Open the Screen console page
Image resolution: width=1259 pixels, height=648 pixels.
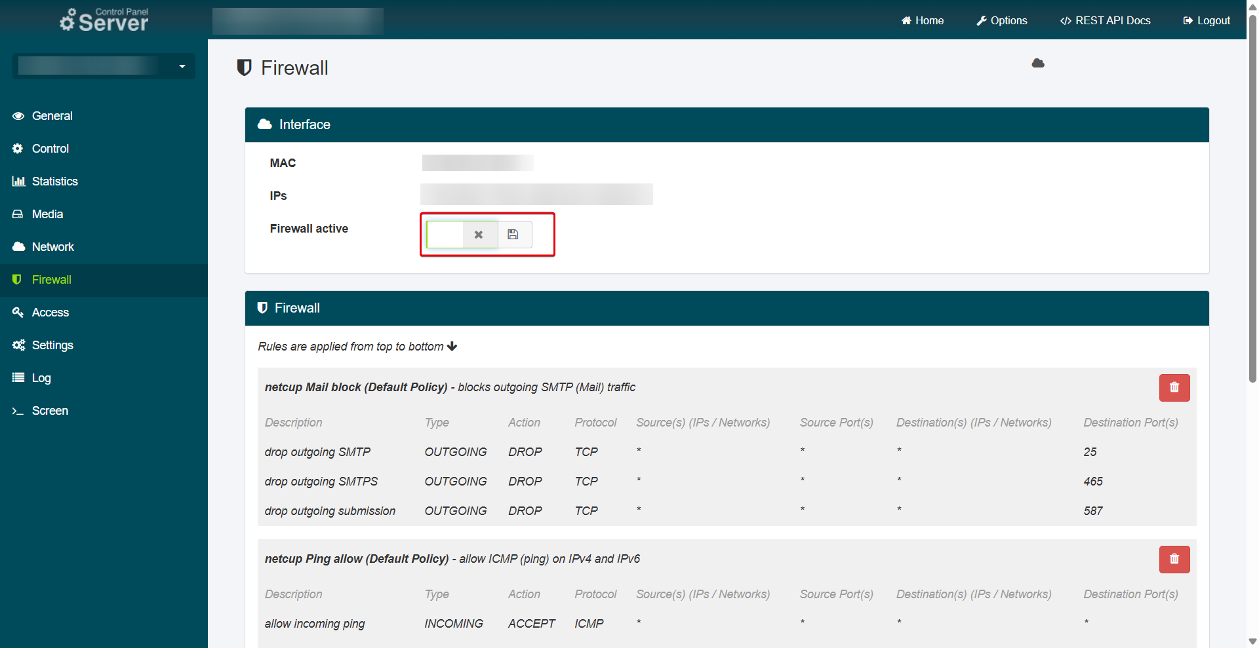50,411
